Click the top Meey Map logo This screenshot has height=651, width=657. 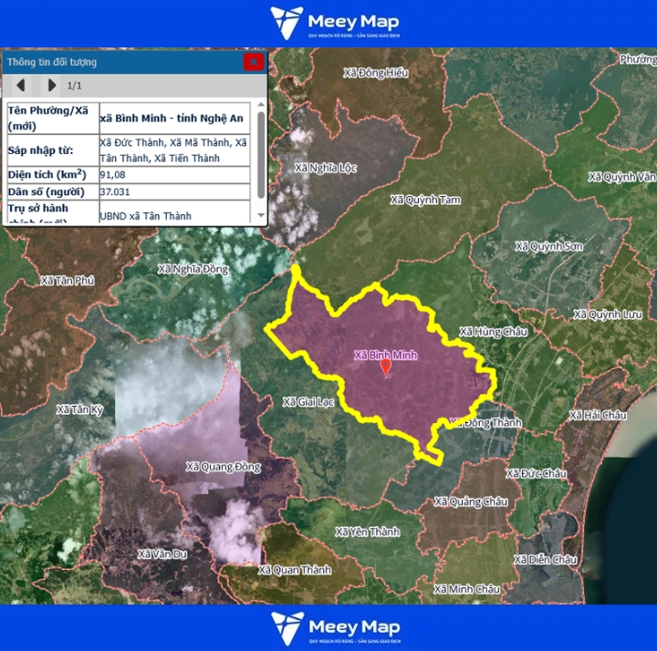pyautogui.click(x=335, y=23)
